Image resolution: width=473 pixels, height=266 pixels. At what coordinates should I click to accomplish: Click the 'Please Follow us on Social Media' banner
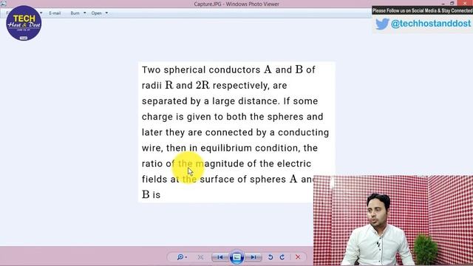(x=422, y=10)
